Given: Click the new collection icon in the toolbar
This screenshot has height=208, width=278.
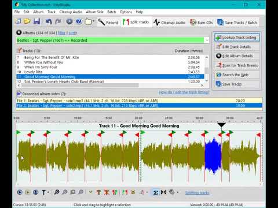Looking at the screenshot, I should [18, 21].
